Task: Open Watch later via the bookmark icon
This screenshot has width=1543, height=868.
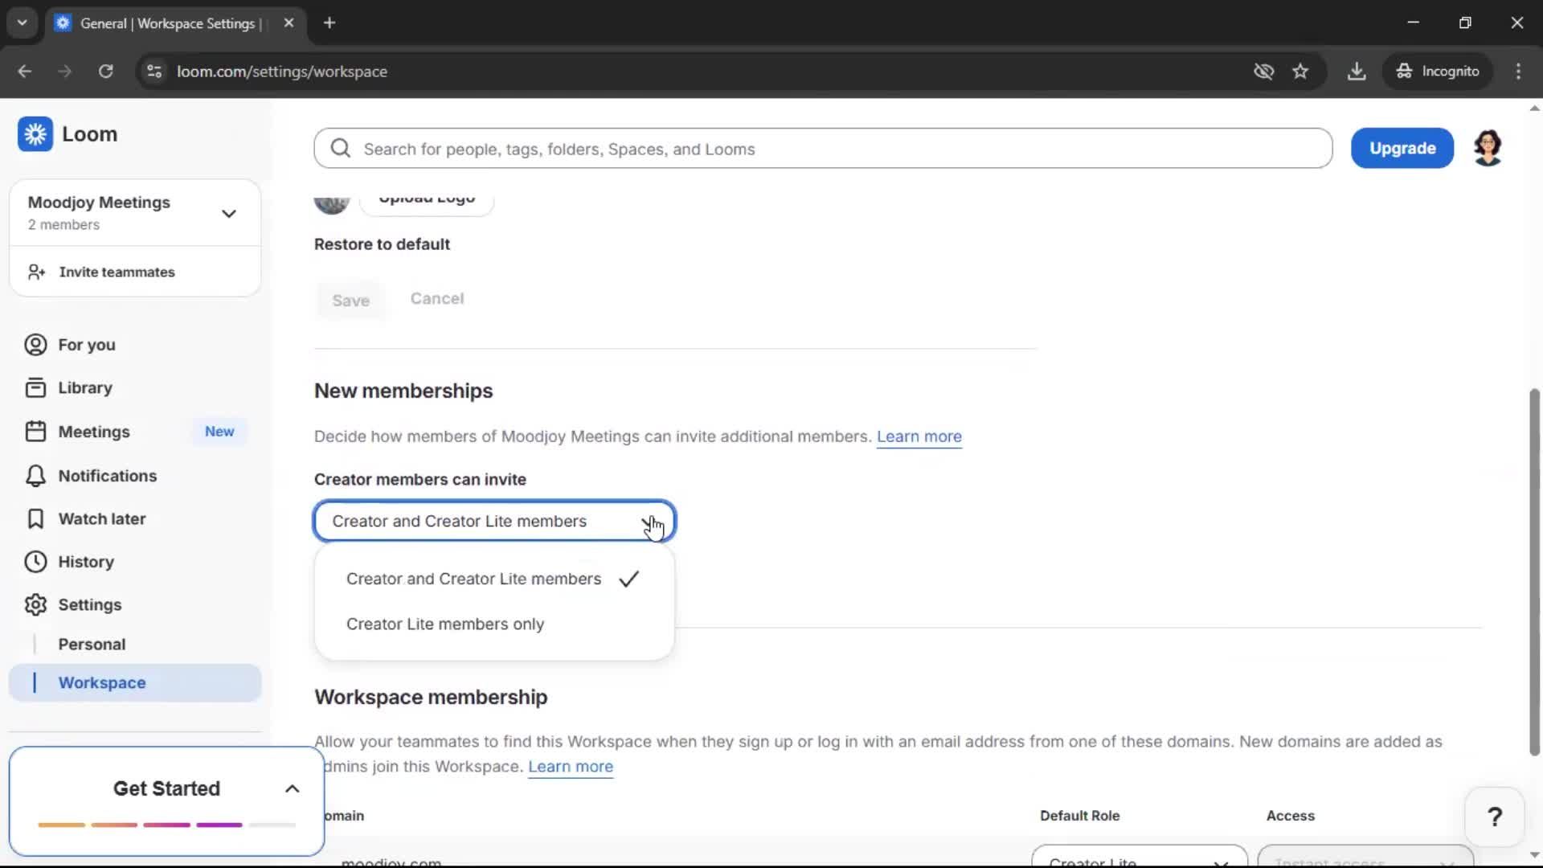Action: tap(35, 519)
